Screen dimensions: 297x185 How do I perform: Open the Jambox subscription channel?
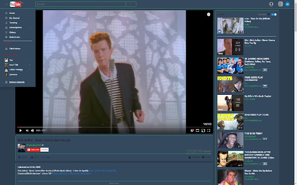click(x=13, y=74)
